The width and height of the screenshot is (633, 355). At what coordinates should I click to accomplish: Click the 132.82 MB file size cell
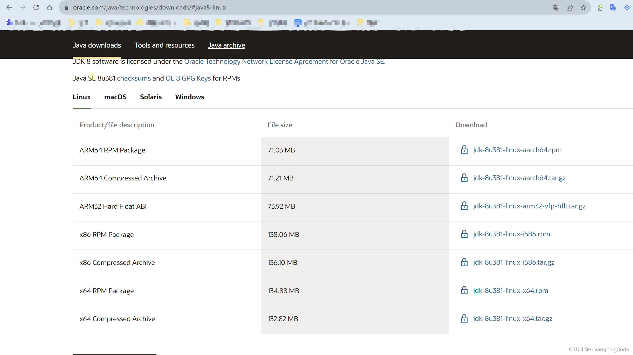click(355, 320)
